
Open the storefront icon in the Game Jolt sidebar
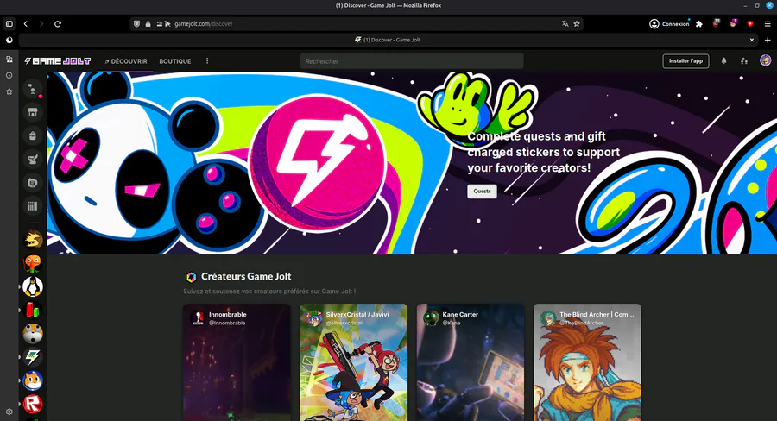[x=33, y=112]
